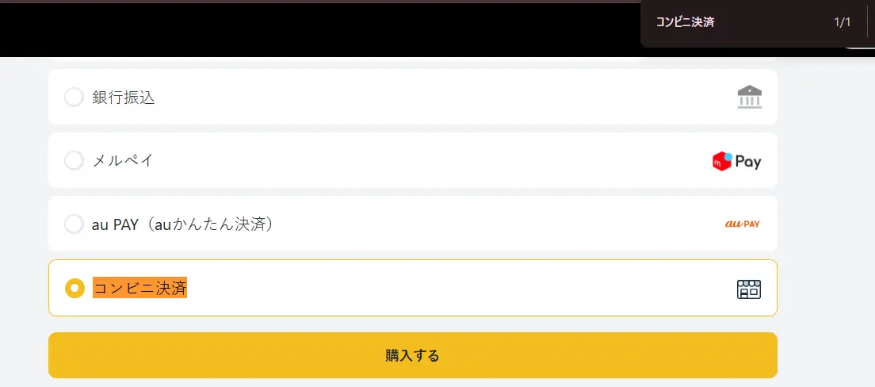Click the 銀行振込 option label

tap(124, 98)
